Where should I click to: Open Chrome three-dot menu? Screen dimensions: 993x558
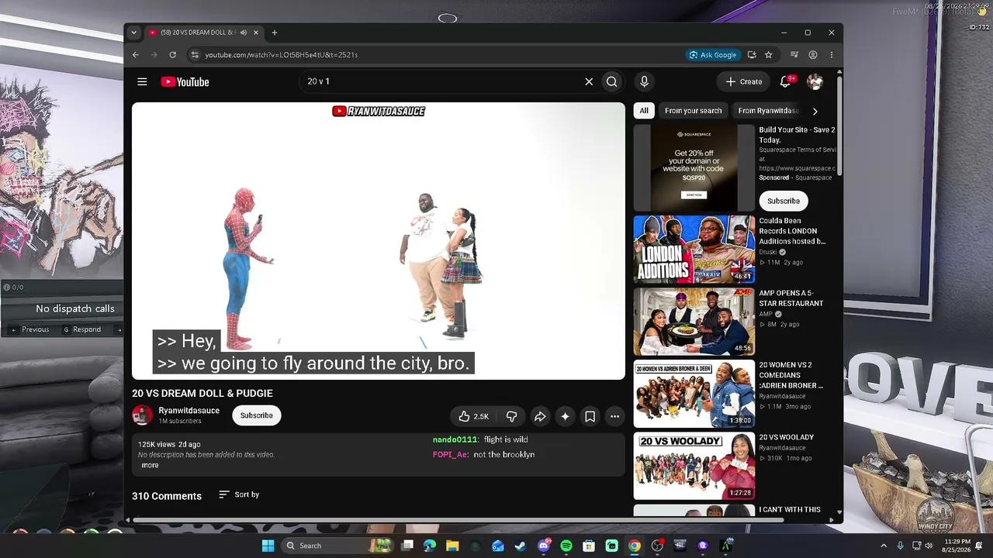[x=832, y=55]
